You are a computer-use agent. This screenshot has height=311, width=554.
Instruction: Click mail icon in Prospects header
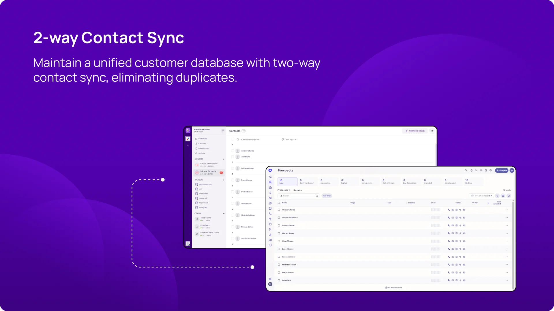point(481,170)
